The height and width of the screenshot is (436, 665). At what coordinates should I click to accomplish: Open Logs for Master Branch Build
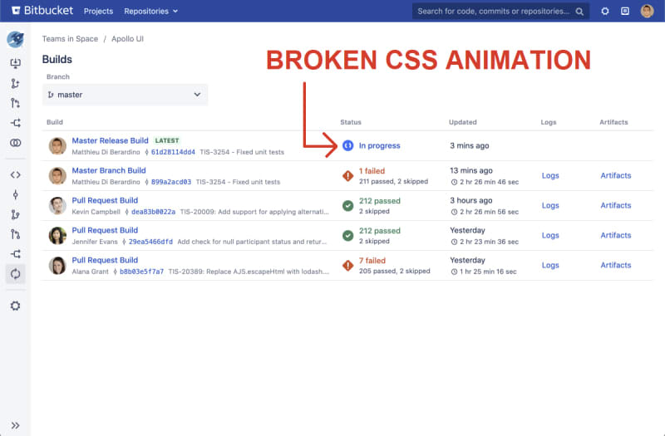click(550, 176)
